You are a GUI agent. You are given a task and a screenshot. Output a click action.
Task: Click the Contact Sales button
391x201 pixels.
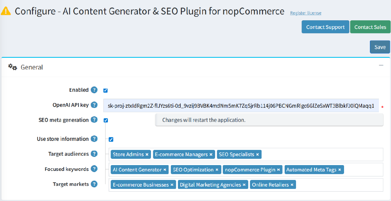[x=370, y=27]
